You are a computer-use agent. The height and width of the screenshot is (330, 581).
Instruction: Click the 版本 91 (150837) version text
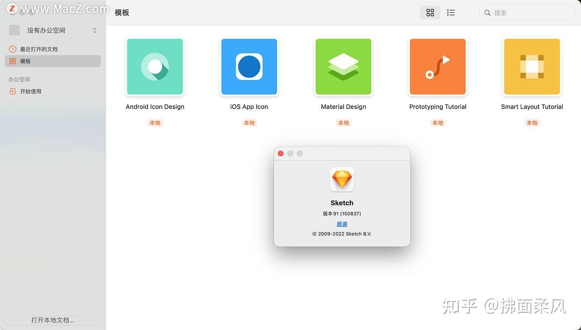click(342, 214)
